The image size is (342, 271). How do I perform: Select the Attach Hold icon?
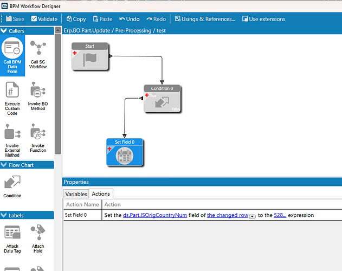click(38, 238)
